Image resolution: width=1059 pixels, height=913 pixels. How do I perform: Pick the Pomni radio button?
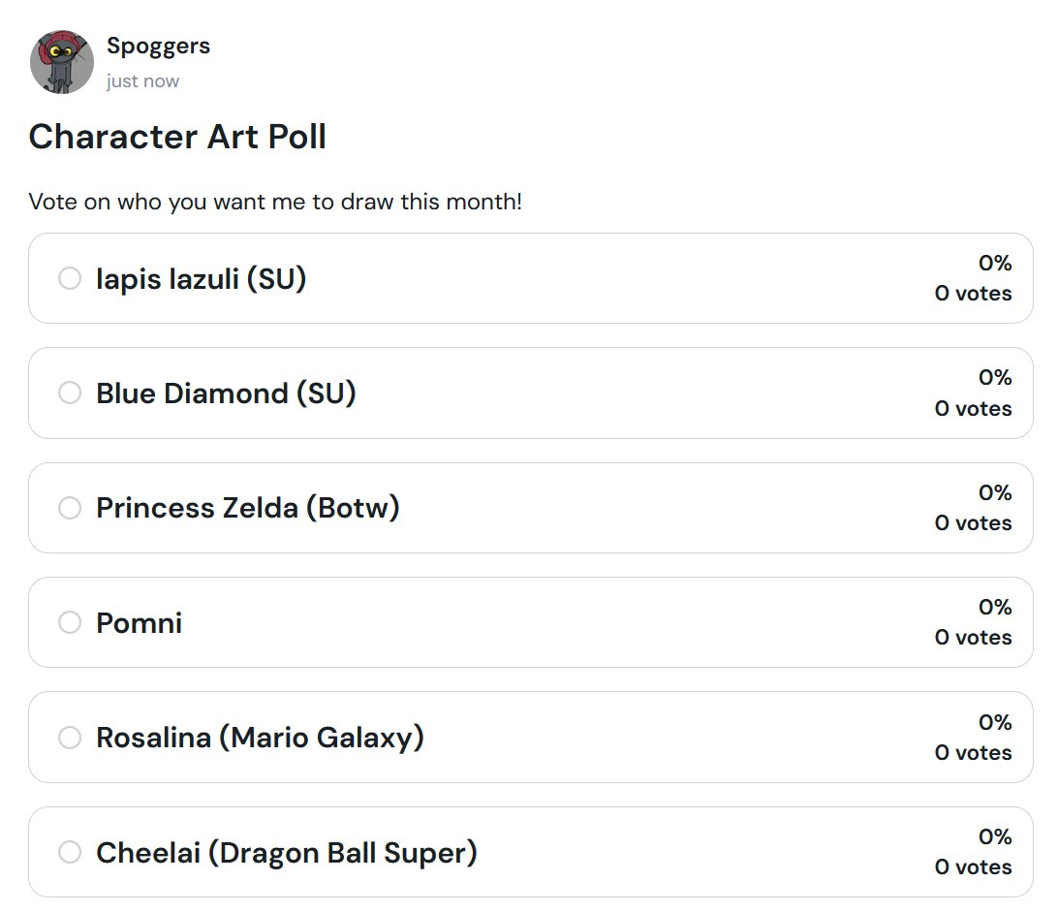(x=70, y=622)
